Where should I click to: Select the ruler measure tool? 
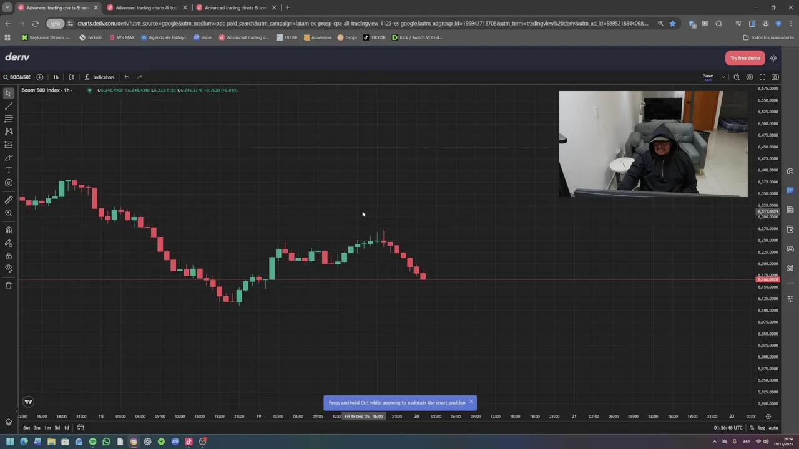click(x=9, y=200)
